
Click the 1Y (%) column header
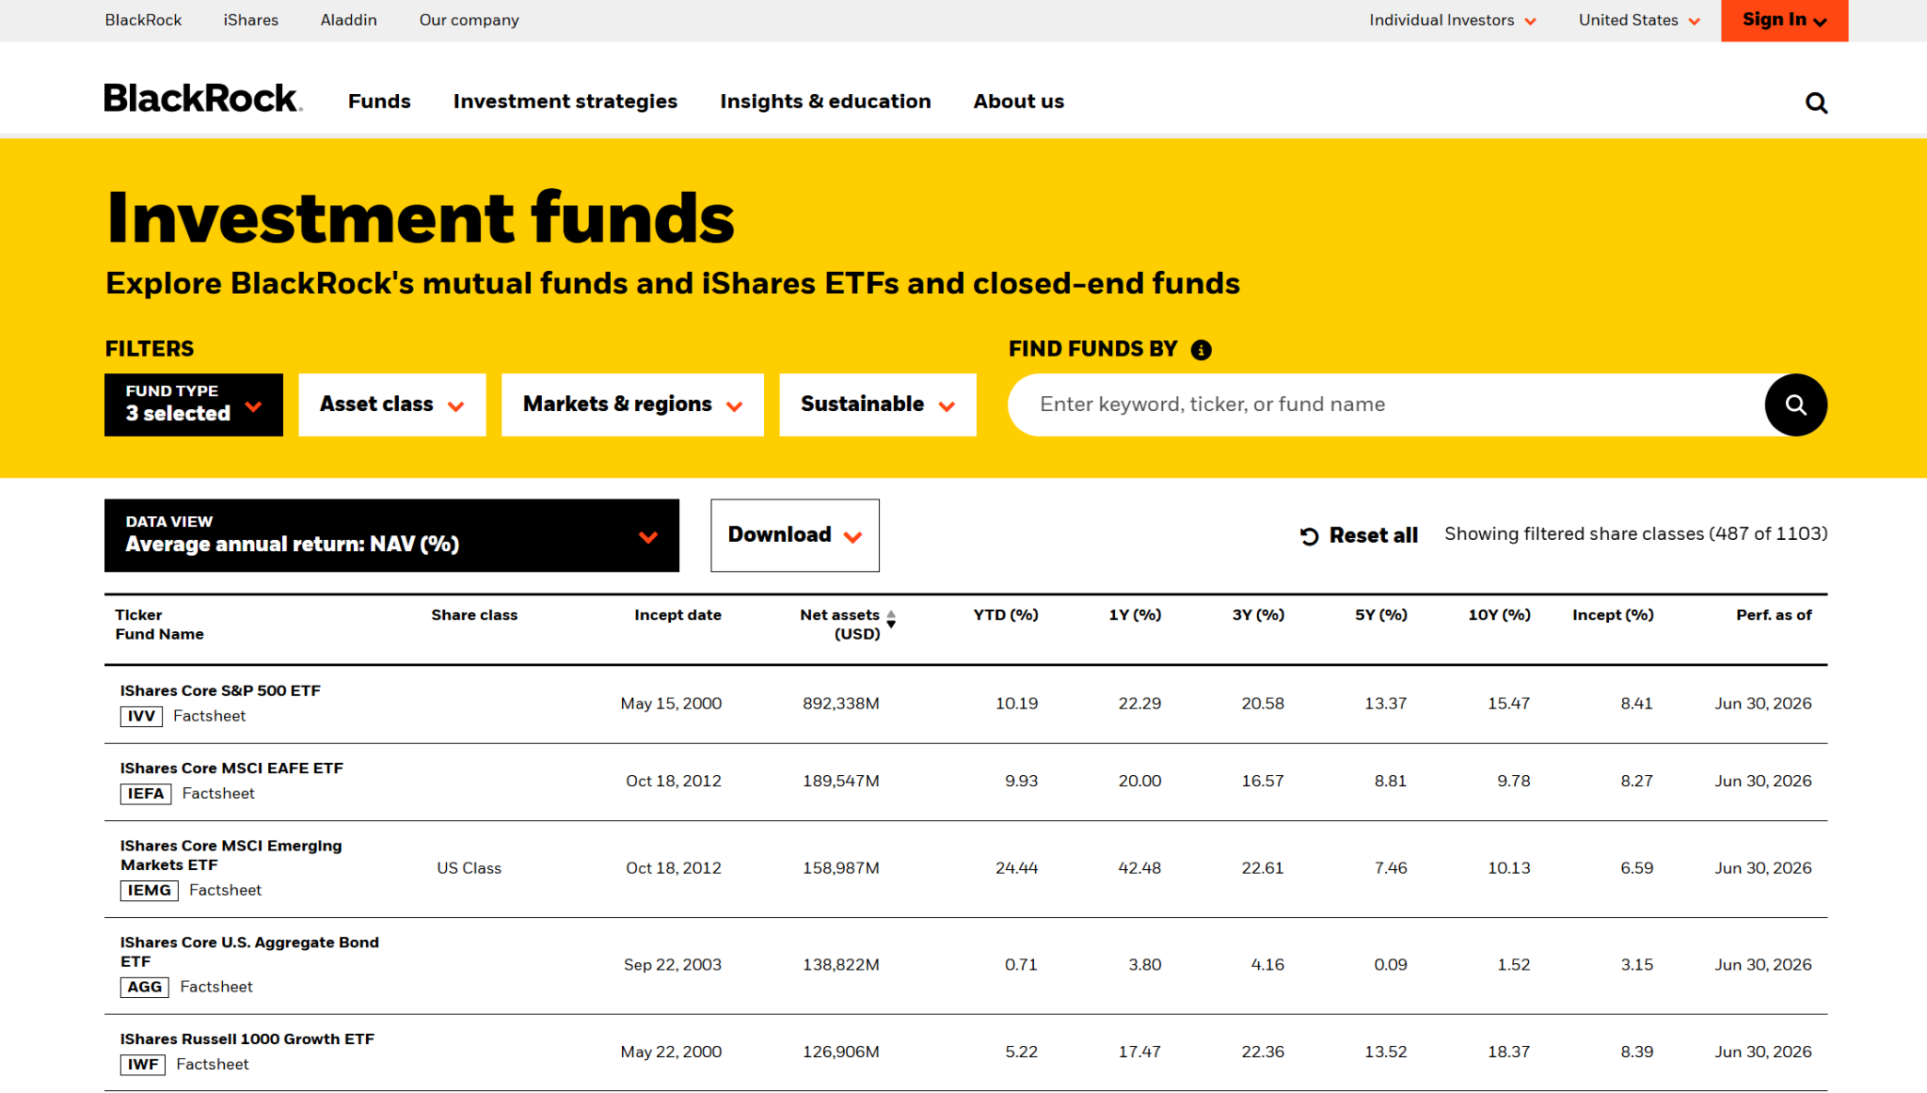tap(1135, 615)
